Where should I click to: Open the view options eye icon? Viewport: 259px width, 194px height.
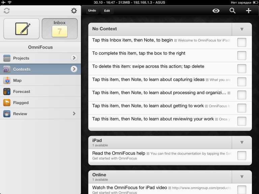(x=216, y=11)
